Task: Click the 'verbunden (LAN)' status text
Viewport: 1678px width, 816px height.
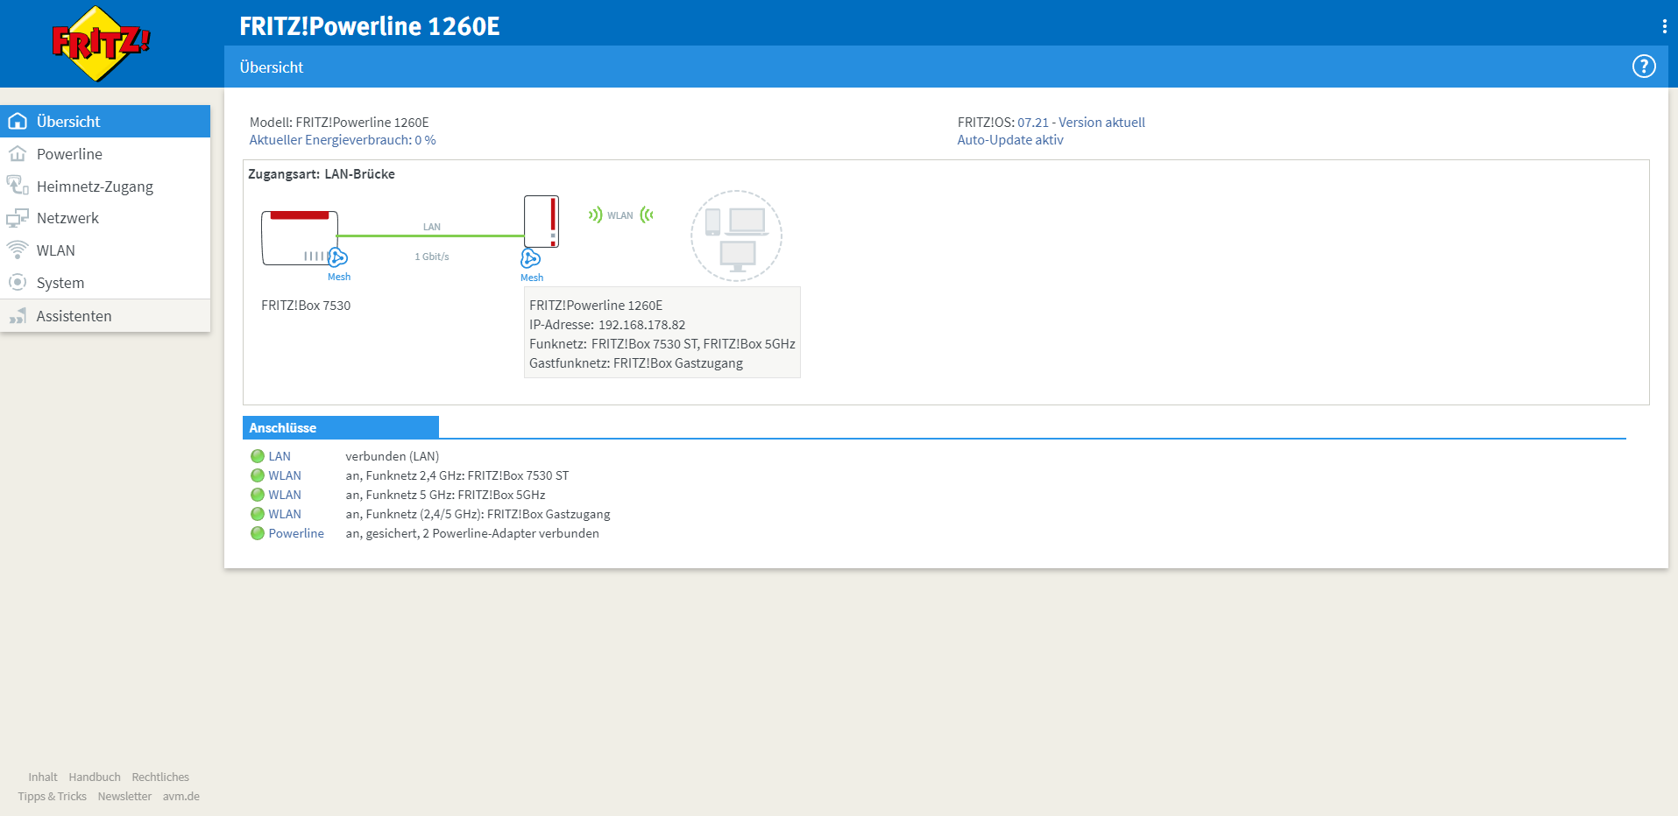Action: 393,456
